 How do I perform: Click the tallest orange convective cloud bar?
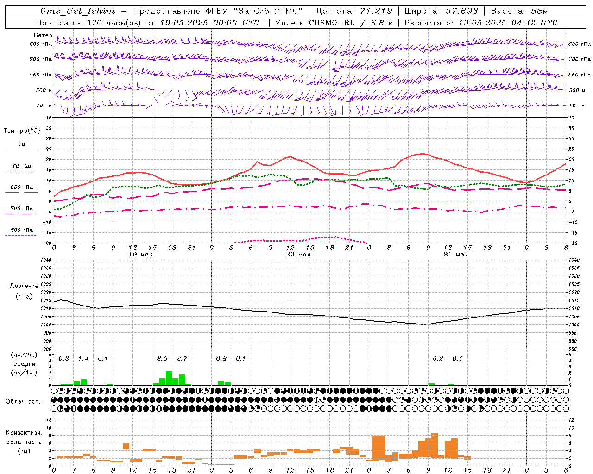[435, 446]
